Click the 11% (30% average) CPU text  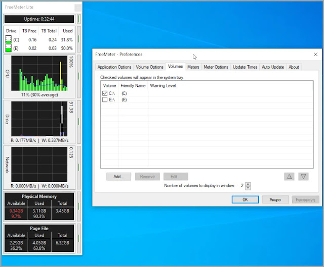point(39,95)
